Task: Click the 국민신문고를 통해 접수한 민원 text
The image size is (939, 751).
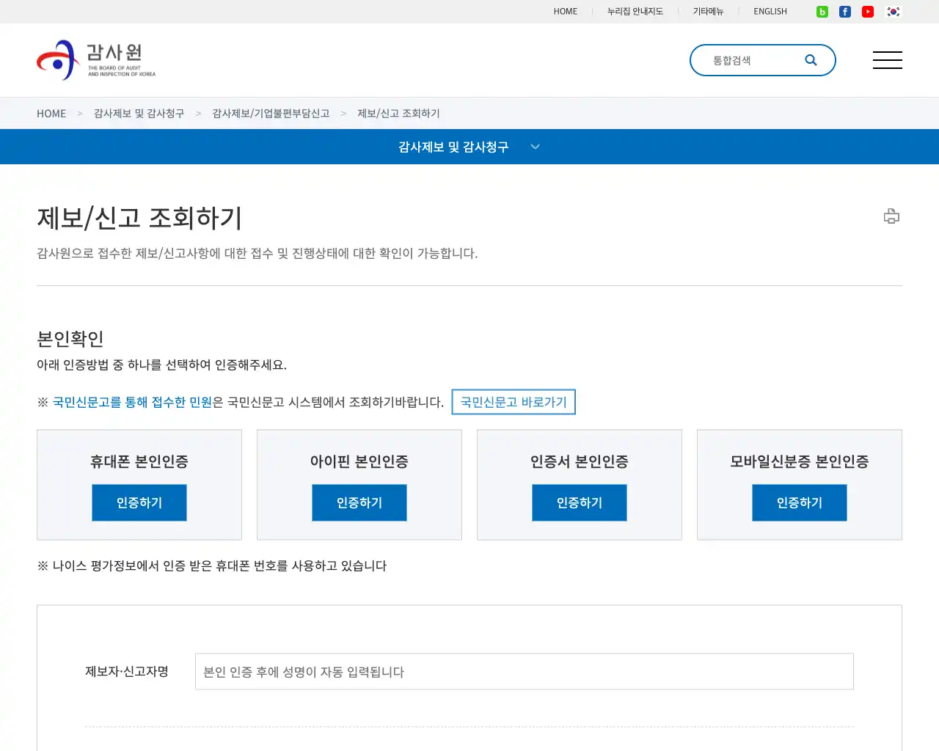Action: pyautogui.click(x=132, y=402)
